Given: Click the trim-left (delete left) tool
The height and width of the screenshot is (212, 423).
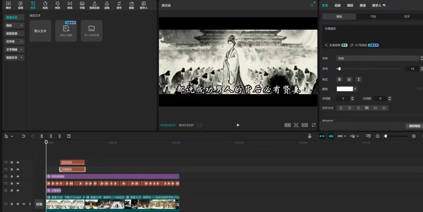Looking at the screenshot, I should [51, 136].
